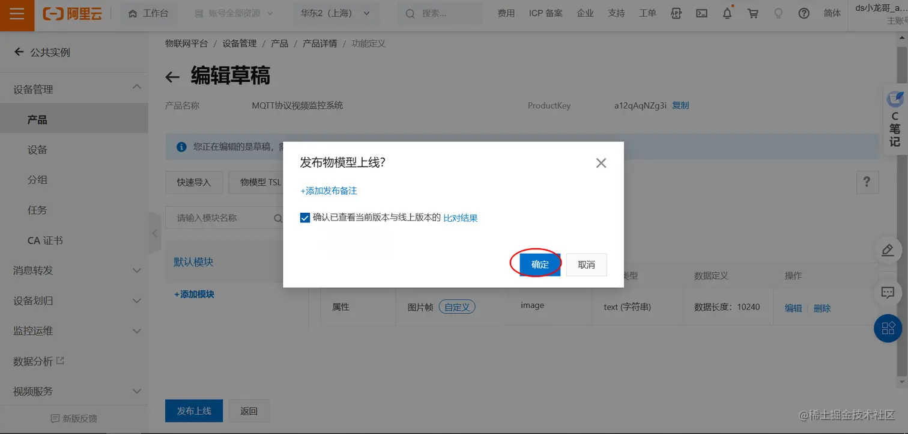Go back to 公共实例 via arrow

(x=19, y=52)
